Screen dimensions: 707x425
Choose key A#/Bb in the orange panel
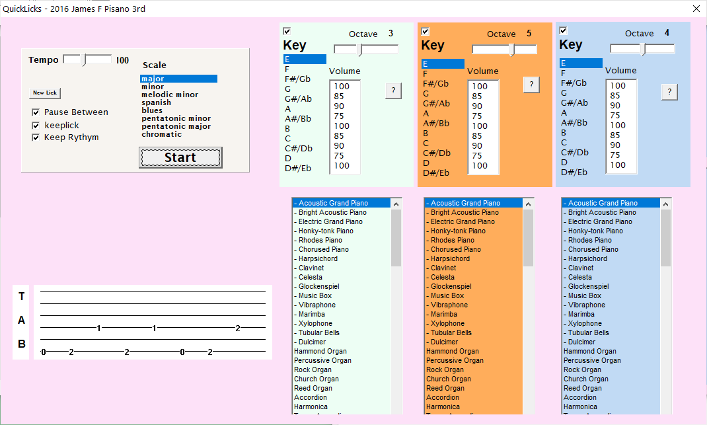coord(443,123)
